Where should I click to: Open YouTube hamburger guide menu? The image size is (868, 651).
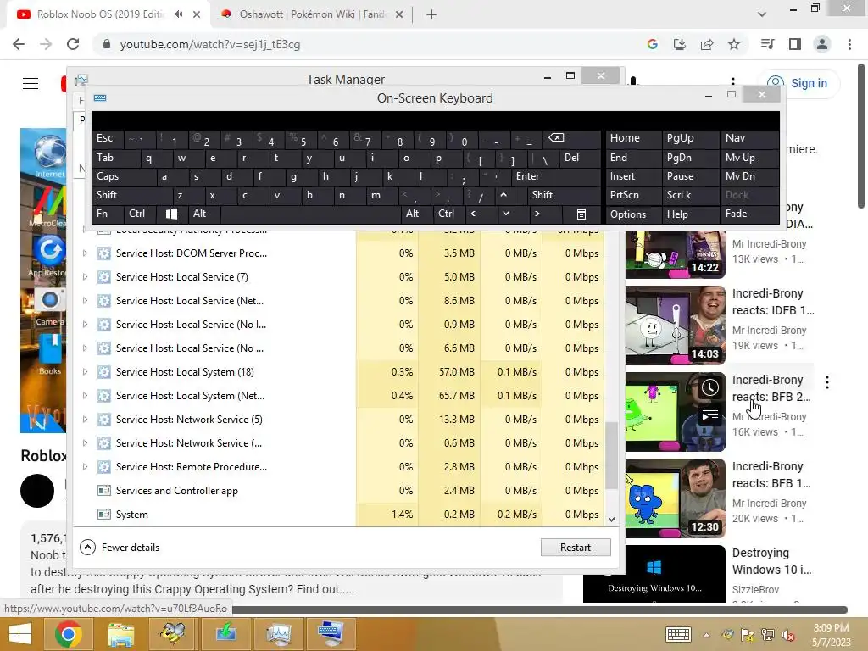pos(31,84)
